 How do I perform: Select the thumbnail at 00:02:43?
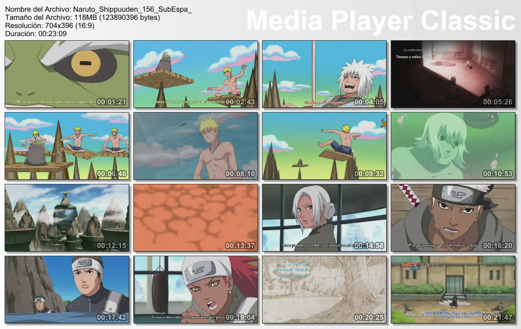click(x=195, y=74)
